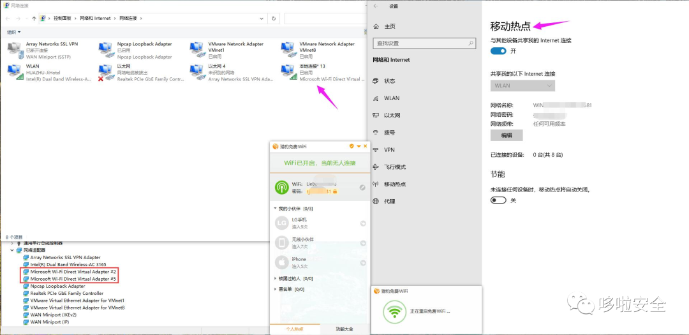
Task: Click the 无线小伙伴 device avatar
Action: (x=282, y=242)
